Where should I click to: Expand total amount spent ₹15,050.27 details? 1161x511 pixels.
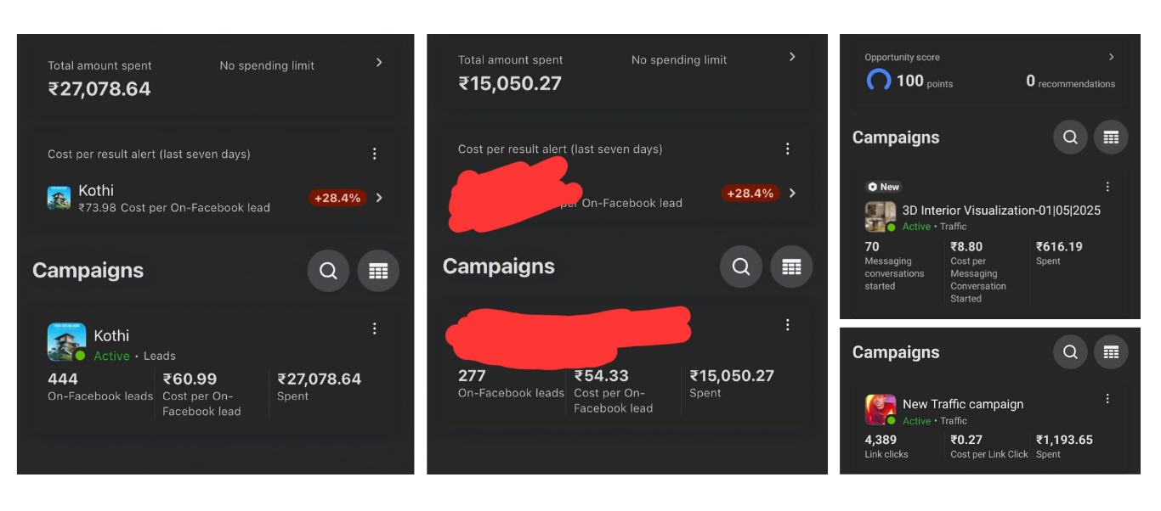pyautogui.click(x=792, y=57)
